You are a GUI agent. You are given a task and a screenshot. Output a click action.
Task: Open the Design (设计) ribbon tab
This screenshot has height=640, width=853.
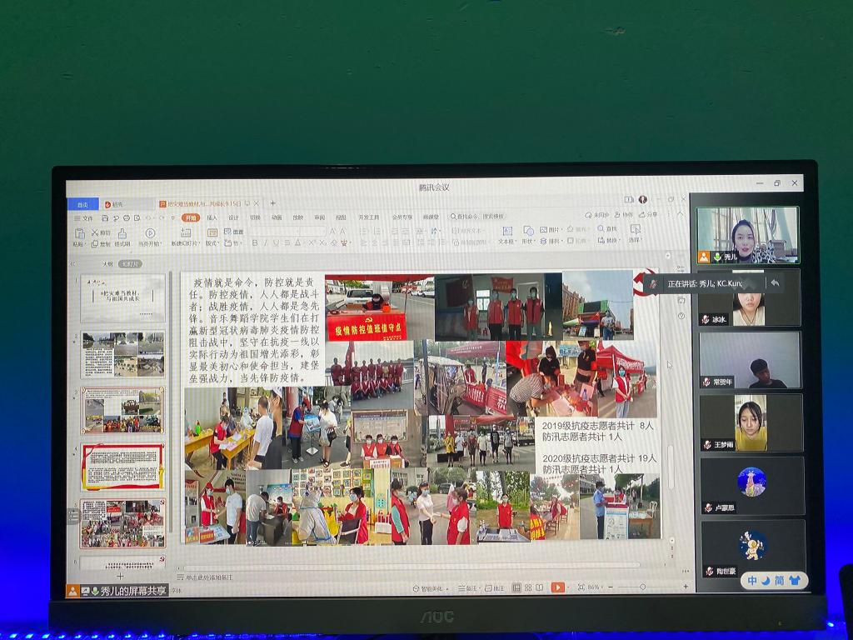coord(233,217)
